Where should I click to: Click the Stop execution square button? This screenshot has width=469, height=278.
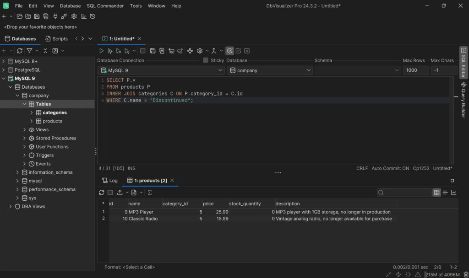click(143, 51)
